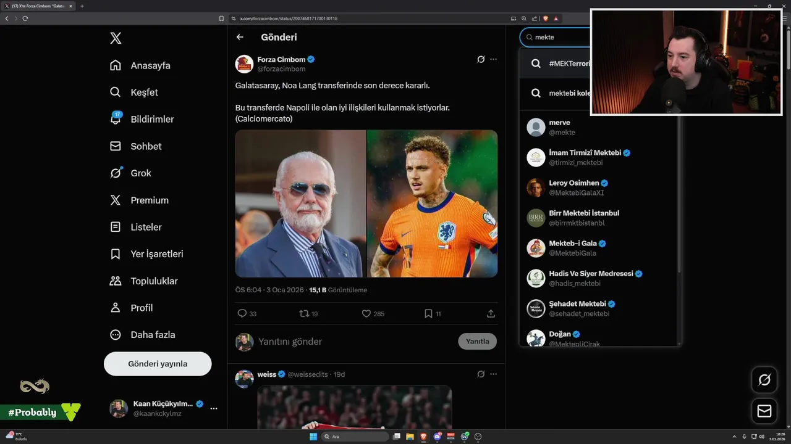This screenshot has height=444, width=791.
Task: Repost the post showing 19 reposts
Action: click(x=303, y=313)
